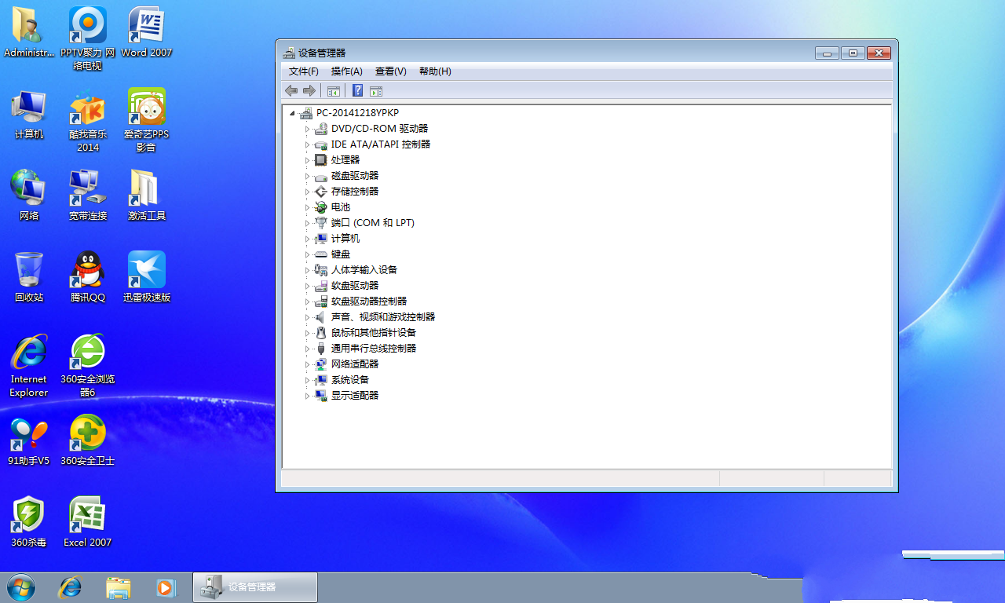1005x603 pixels.
Task: Click the Windows Start button
Action: point(20,587)
